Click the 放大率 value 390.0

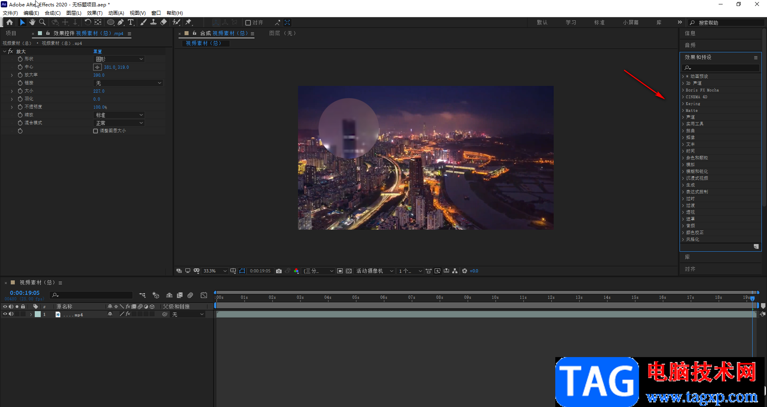(99, 75)
